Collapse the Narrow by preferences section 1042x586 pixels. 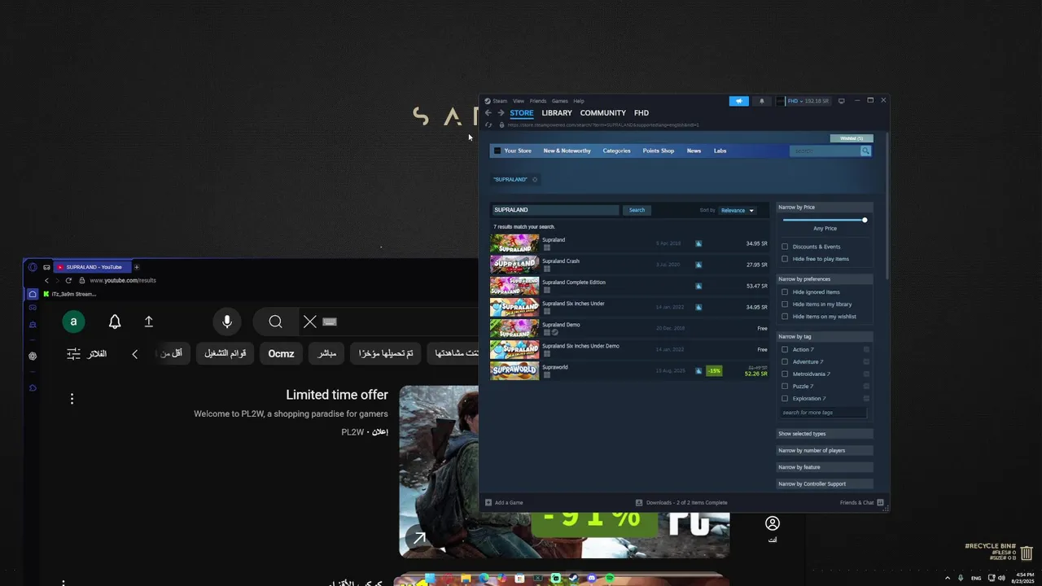click(825, 279)
